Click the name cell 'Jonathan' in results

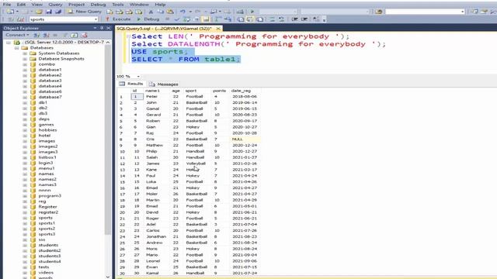(x=156, y=236)
